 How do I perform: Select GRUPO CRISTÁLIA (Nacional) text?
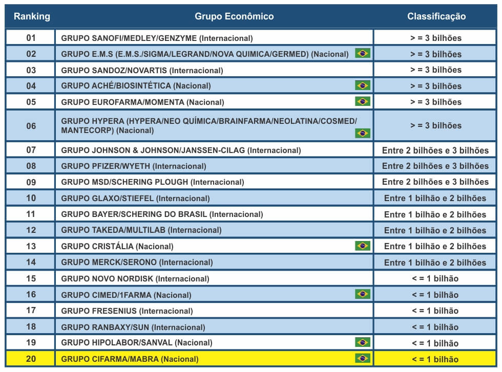117,246
